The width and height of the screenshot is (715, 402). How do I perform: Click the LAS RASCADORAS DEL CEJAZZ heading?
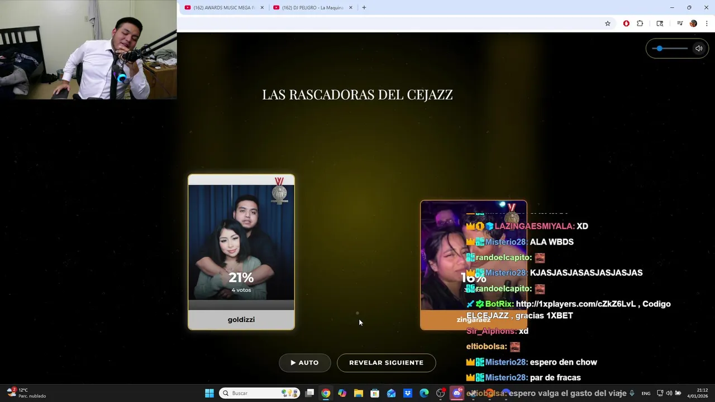point(357,94)
